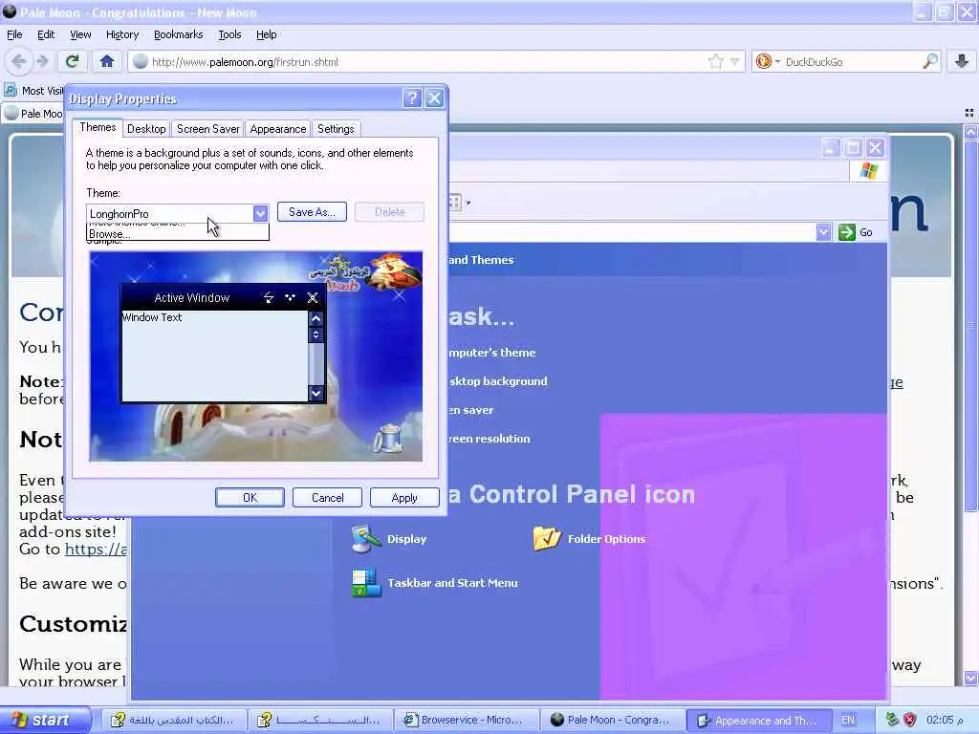979x734 pixels.
Task: Click the forward navigation arrow
Action: [x=42, y=61]
